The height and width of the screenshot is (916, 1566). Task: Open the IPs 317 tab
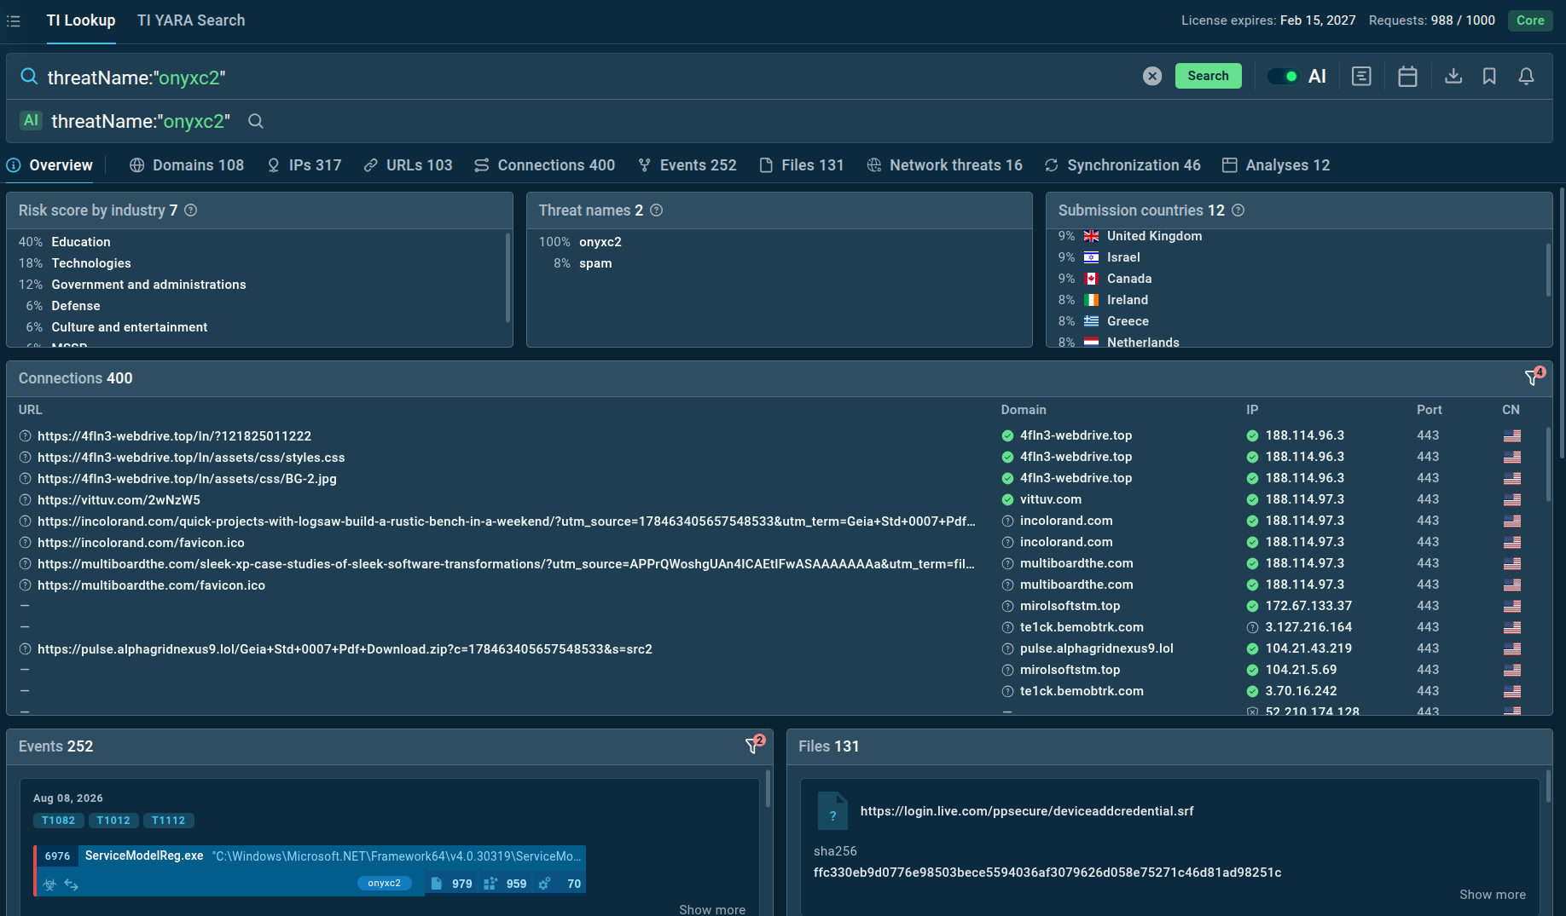tap(304, 165)
